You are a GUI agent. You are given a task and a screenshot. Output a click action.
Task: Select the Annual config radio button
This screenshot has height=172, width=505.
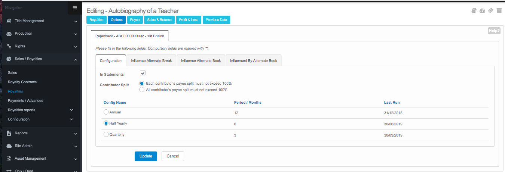point(106,112)
